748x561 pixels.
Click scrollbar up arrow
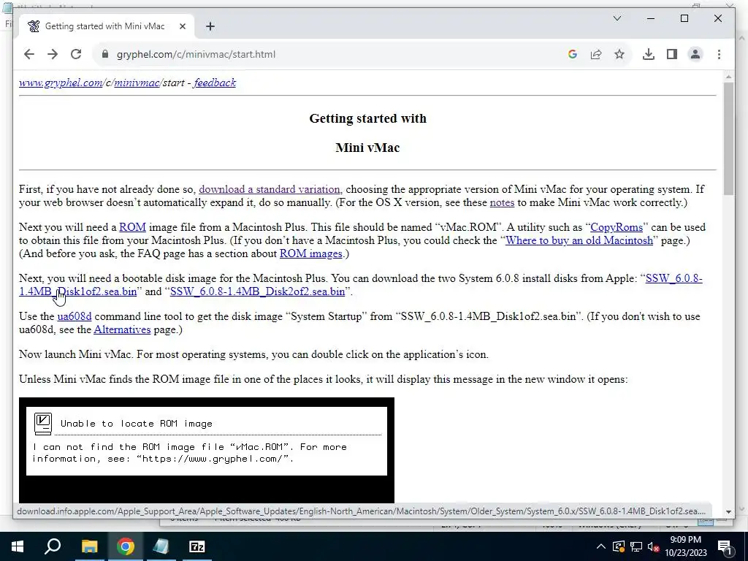tap(728, 76)
